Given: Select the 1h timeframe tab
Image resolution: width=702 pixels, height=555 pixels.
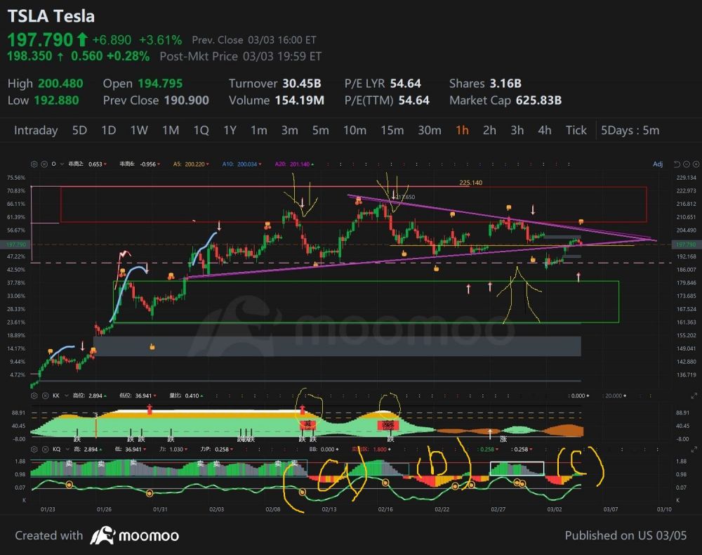Looking at the screenshot, I should pyautogui.click(x=462, y=130).
